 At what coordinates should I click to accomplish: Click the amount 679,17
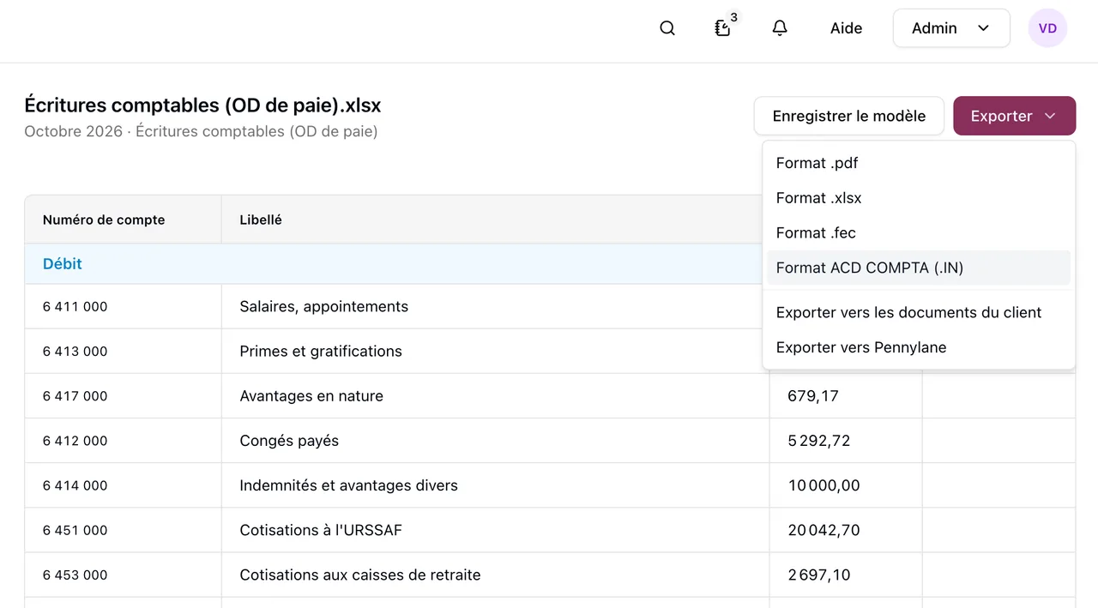pyautogui.click(x=813, y=395)
